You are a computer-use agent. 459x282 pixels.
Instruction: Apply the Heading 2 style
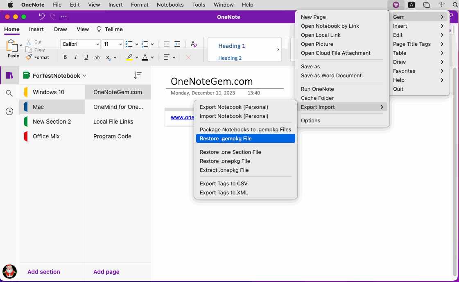230,58
